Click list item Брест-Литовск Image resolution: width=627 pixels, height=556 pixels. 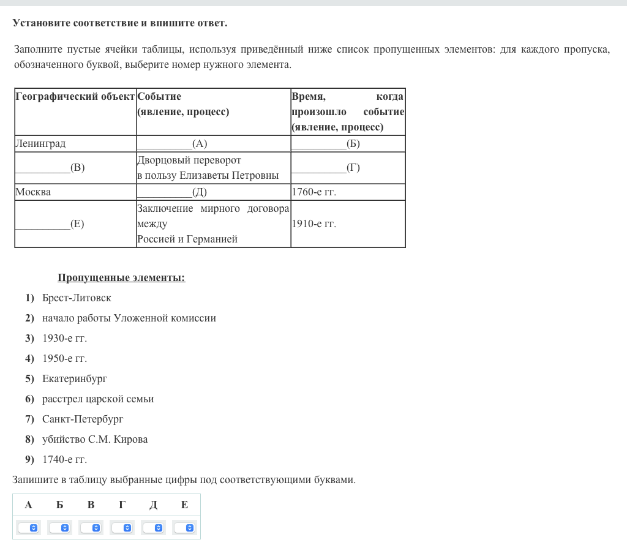77,298
